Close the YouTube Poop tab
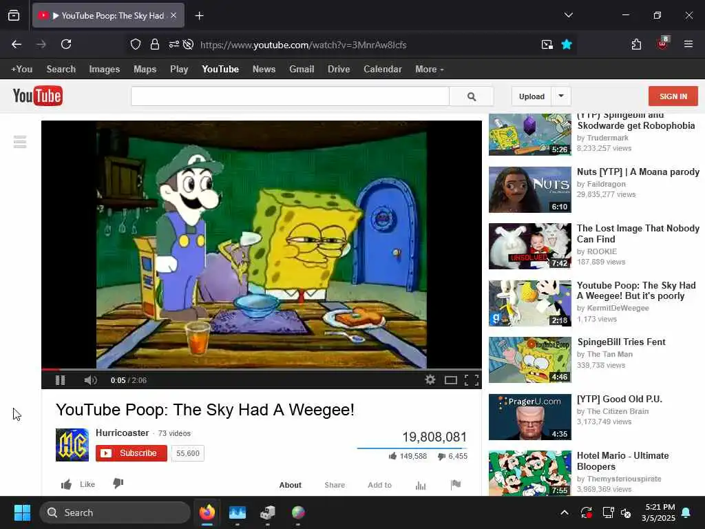The image size is (705, 529). click(173, 16)
